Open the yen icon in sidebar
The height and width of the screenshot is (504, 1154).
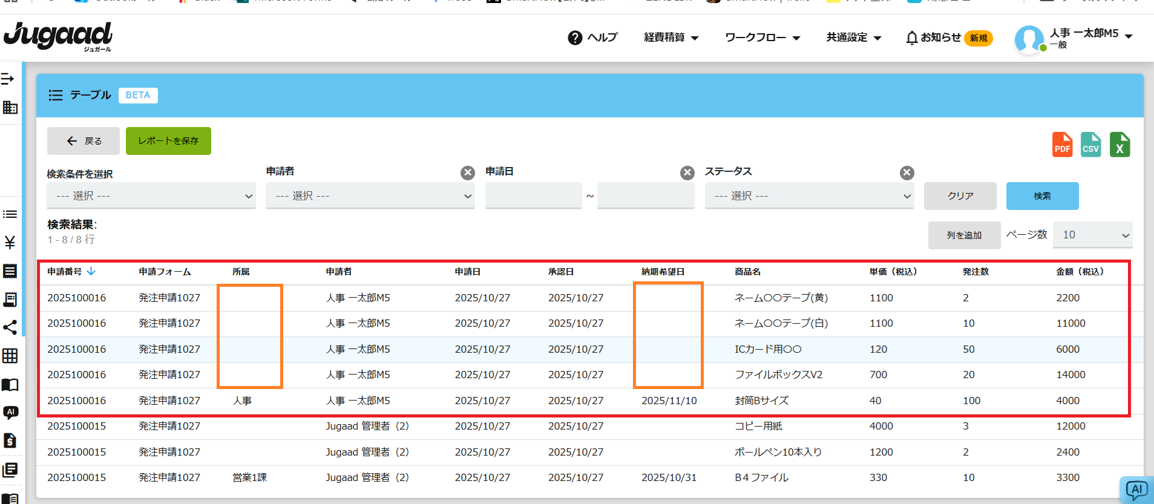10,243
